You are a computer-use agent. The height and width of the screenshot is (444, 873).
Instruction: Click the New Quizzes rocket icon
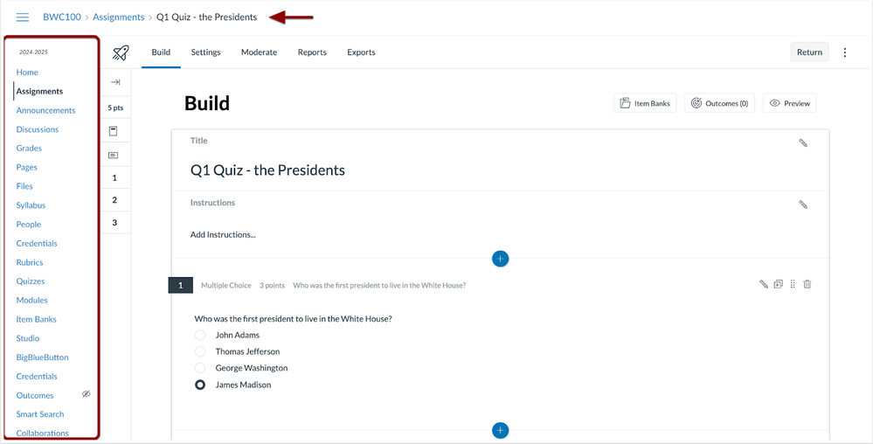pos(121,53)
